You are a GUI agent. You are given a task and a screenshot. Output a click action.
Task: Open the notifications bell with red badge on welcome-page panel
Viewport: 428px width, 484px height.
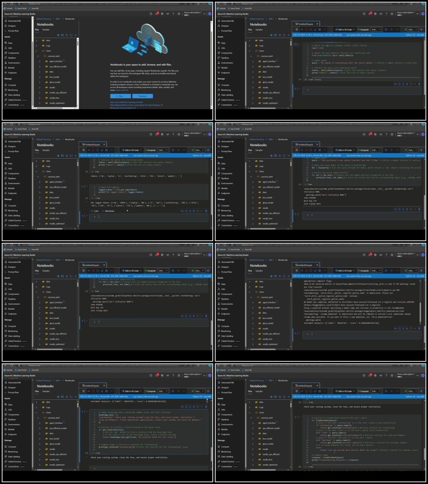[x=156, y=13]
